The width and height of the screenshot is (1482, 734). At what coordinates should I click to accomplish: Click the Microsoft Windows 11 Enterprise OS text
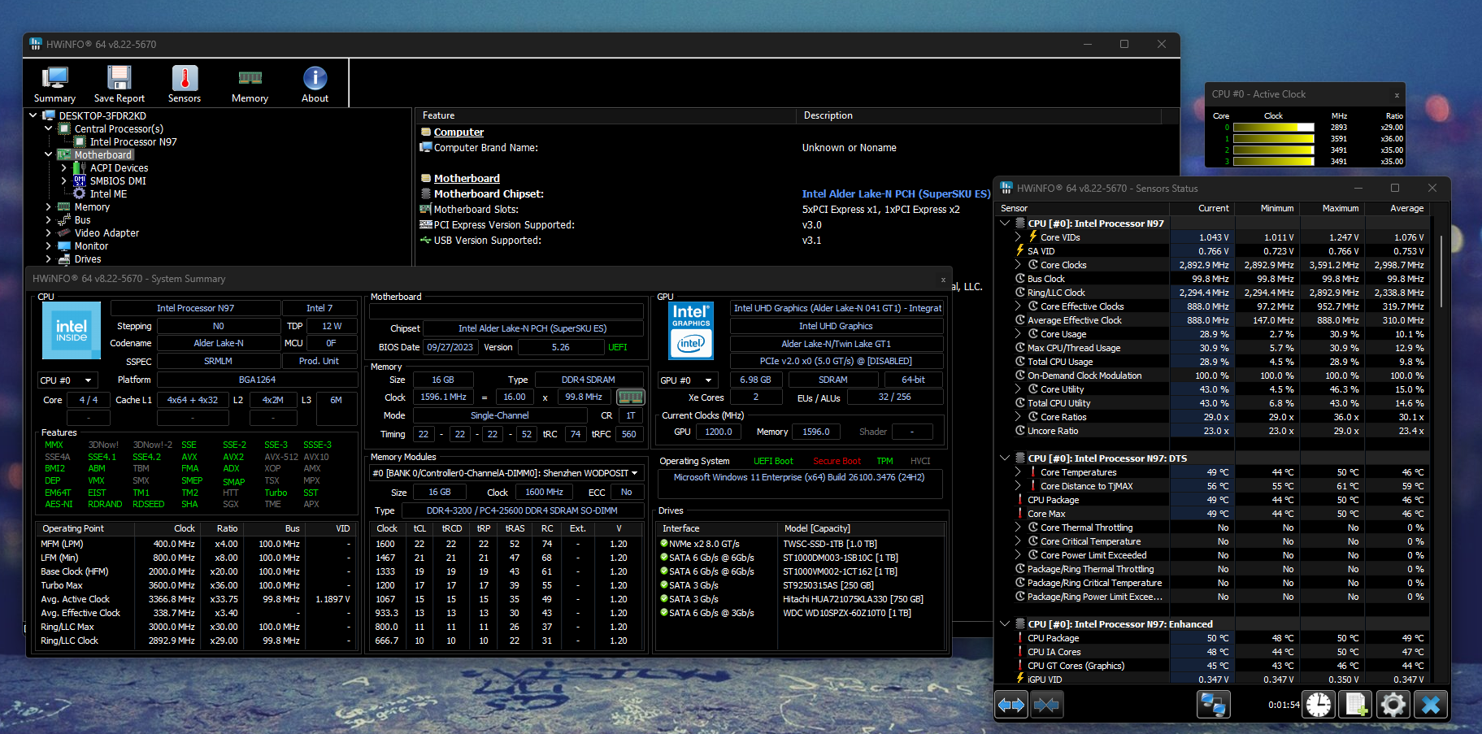click(798, 477)
